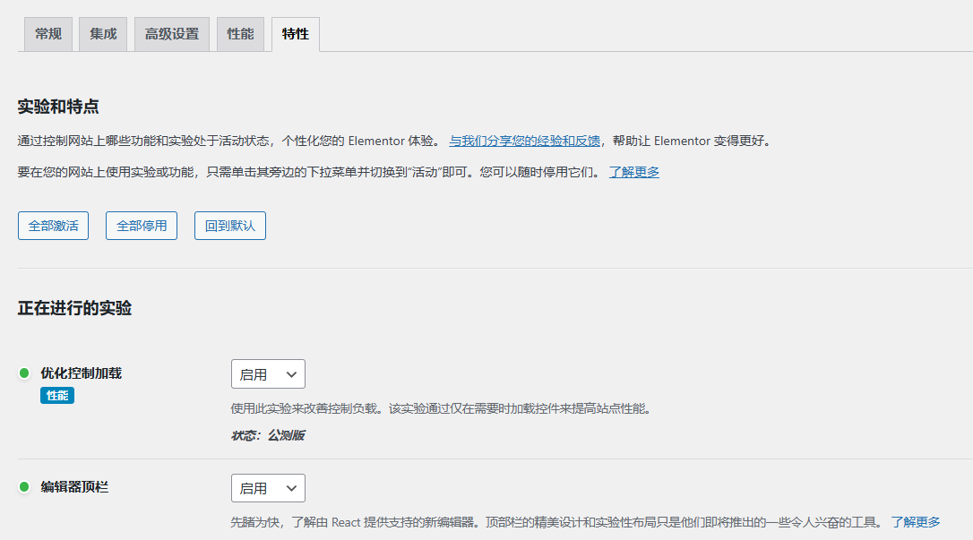This screenshot has height=540, width=973.
Task: Click the active 特性 tab
Action: tap(295, 34)
